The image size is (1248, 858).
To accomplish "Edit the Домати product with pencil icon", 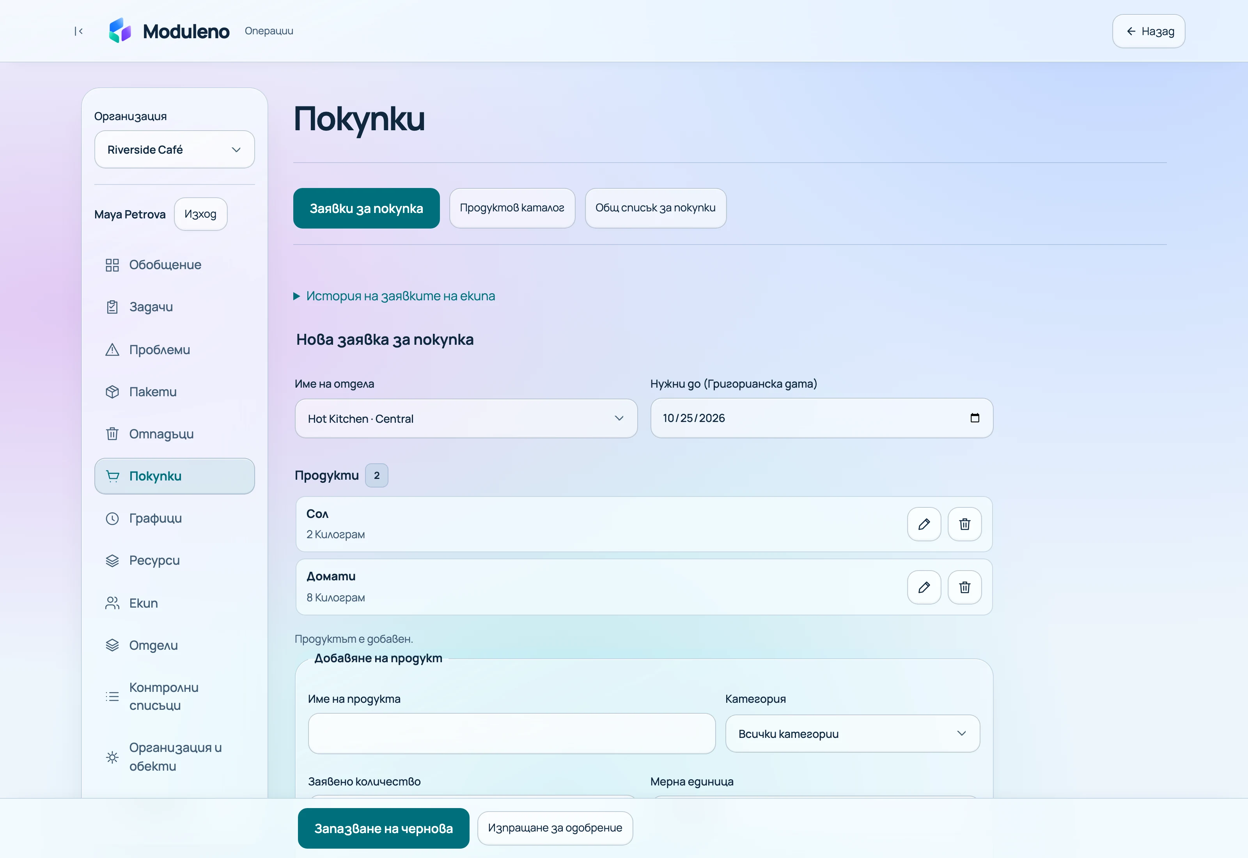I will click(x=924, y=587).
